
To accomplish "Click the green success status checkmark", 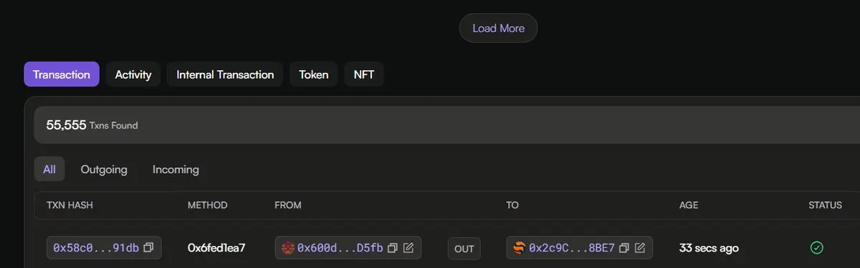I will tap(816, 248).
